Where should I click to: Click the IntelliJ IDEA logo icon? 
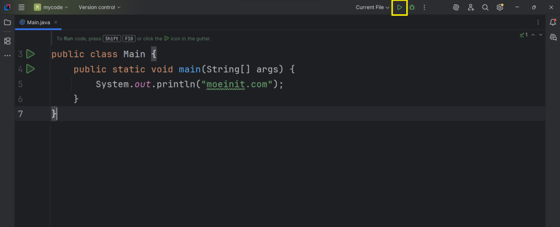[x=7, y=7]
